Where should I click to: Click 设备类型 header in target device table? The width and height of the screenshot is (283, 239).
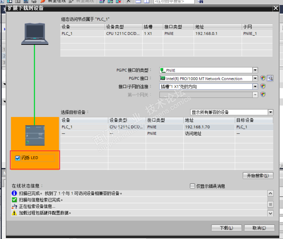(127, 120)
